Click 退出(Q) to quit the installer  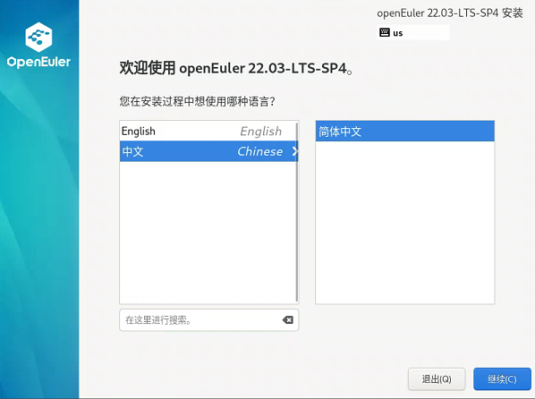click(x=437, y=378)
